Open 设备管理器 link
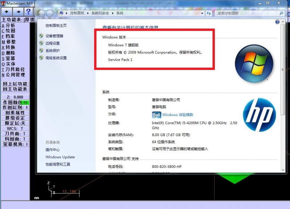This screenshot has width=290, height=209. (54, 36)
